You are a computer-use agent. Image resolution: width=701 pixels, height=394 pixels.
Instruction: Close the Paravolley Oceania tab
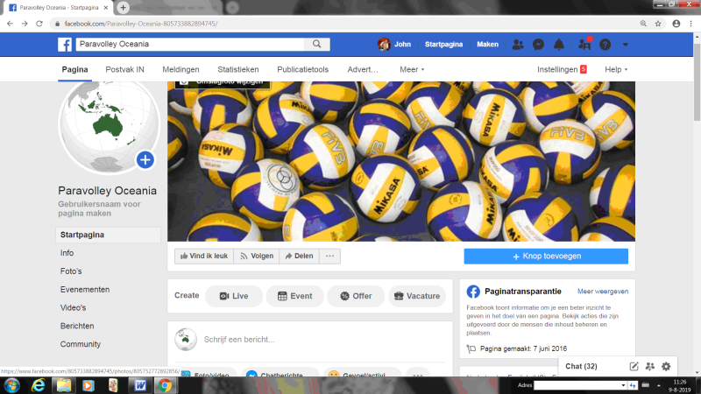(106, 8)
